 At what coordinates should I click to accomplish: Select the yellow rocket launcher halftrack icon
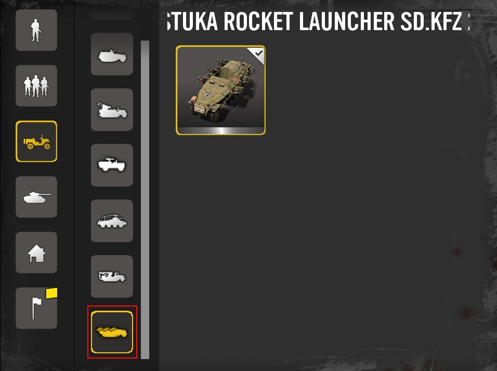point(112,332)
